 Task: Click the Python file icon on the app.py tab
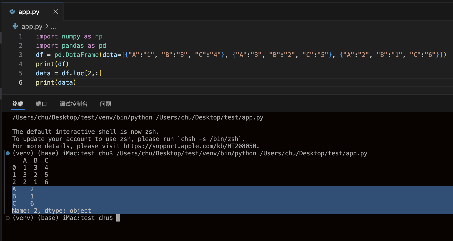(12, 12)
